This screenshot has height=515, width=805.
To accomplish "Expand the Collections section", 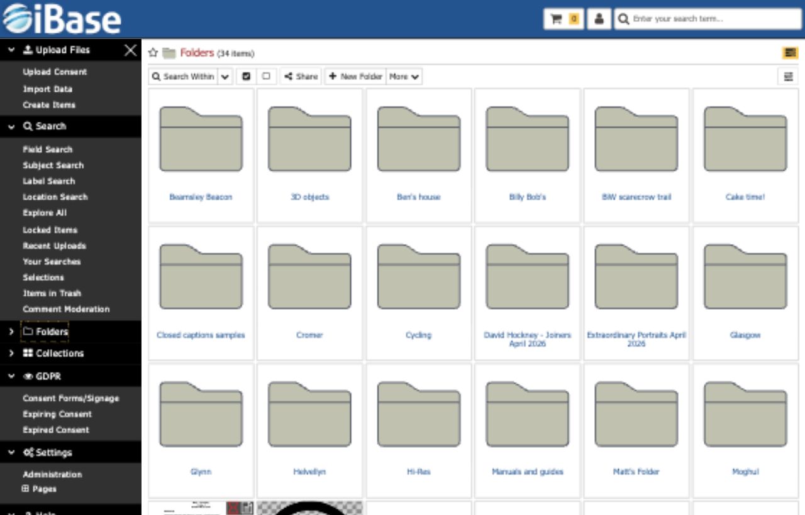I will tap(11, 354).
